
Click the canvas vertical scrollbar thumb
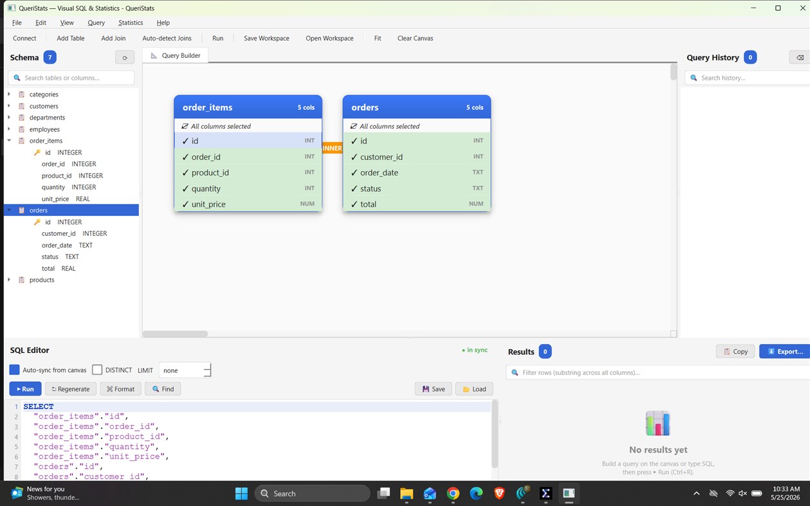tap(673, 72)
